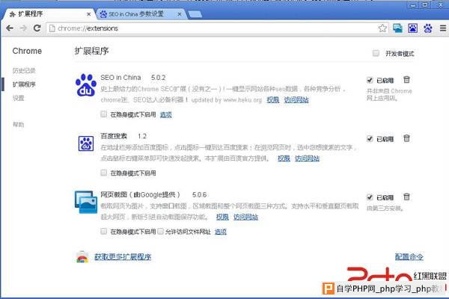This screenshot has width=449, height=299.
Task: Open 访问网站 for 网页截图
Action: tap(245, 217)
